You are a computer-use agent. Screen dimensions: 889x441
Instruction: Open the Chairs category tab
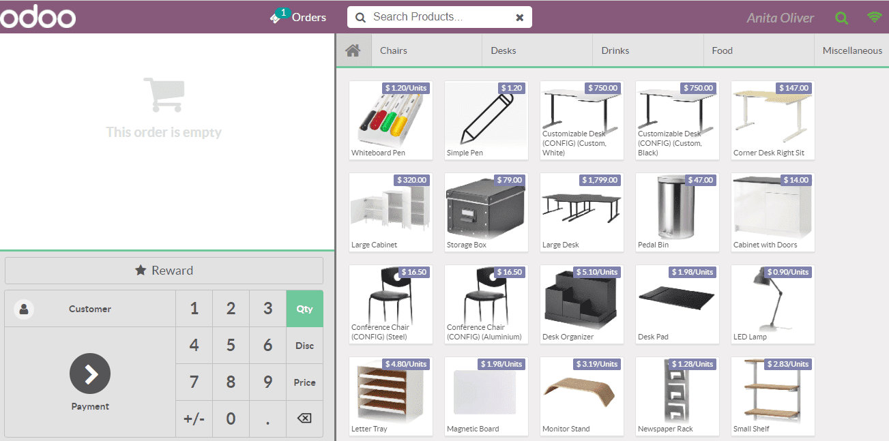426,50
